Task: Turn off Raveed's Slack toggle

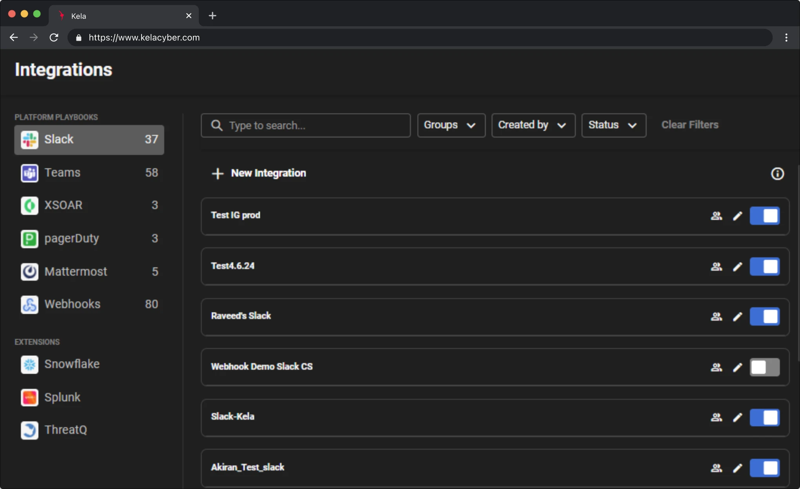Action: click(x=765, y=317)
